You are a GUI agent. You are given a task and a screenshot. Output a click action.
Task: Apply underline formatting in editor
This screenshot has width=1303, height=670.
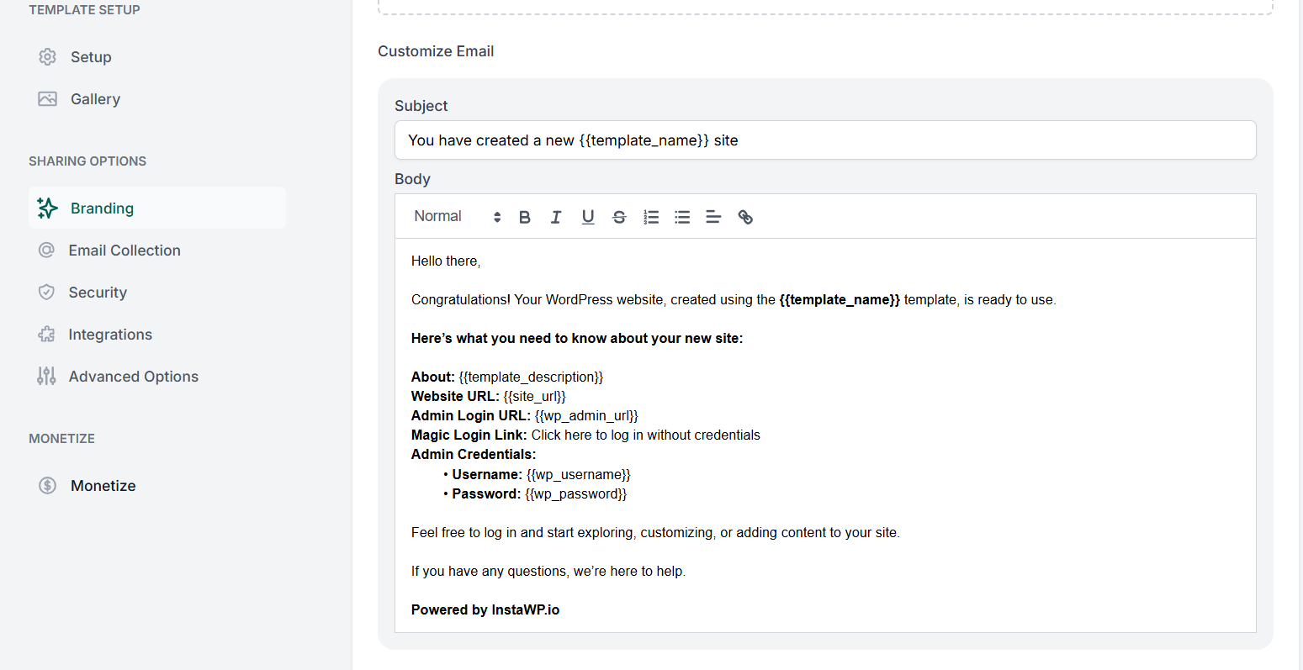[588, 217]
